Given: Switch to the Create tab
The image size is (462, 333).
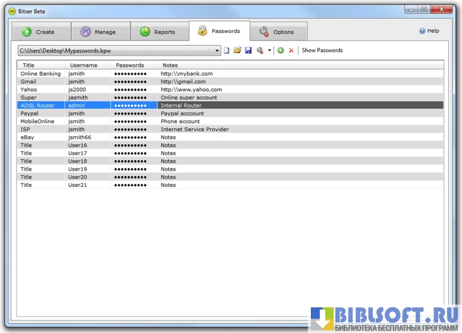Looking at the screenshot, I should (39, 32).
